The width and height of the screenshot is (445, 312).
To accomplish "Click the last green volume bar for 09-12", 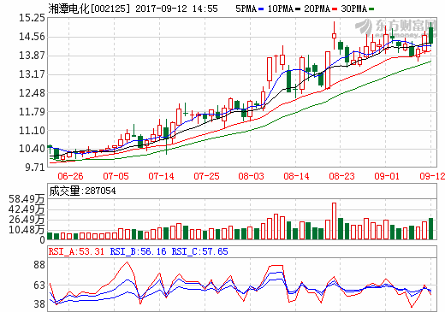I will click(x=430, y=228).
